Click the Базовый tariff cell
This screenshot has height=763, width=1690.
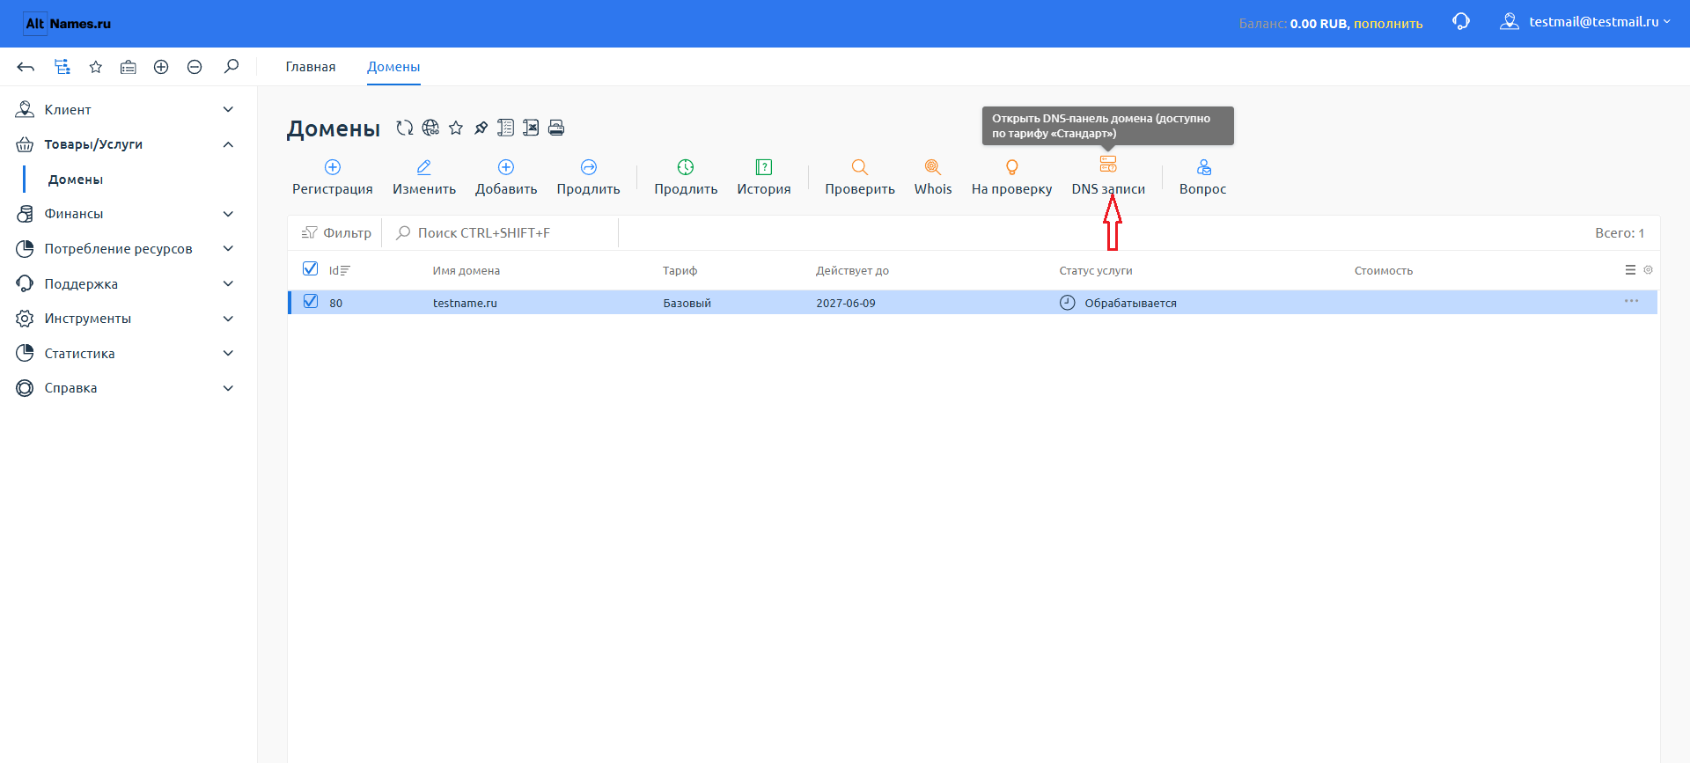point(687,303)
